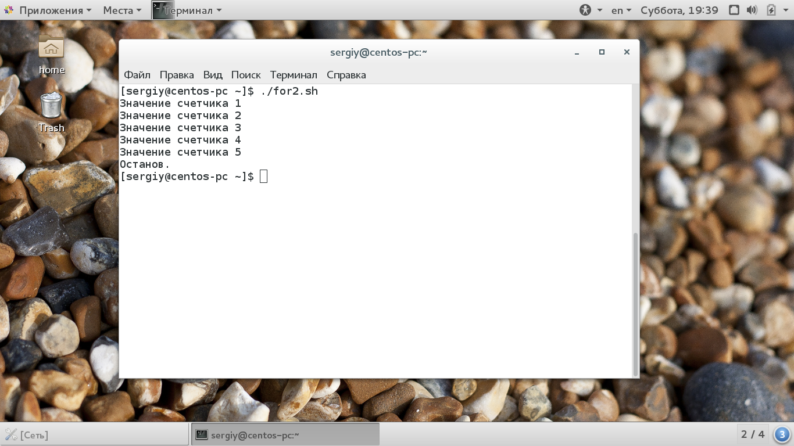Click the 'Останов.' output line
The image size is (794, 446).
145,164
